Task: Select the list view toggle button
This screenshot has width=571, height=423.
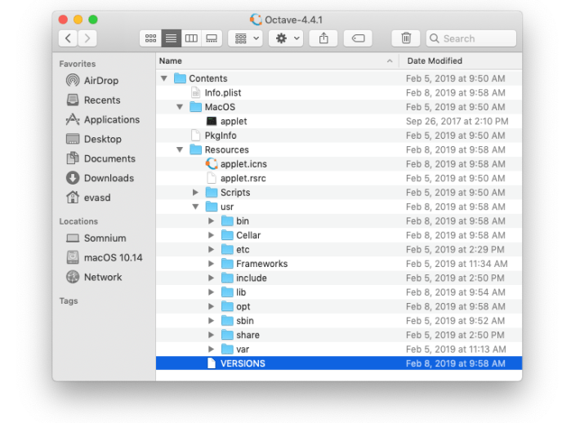Action: pyautogui.click(x=171, y=38)
